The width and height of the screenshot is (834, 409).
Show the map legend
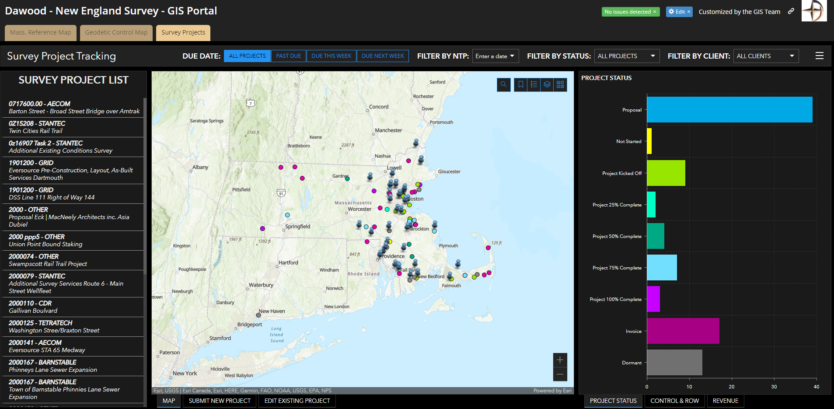tap(534, 84)
